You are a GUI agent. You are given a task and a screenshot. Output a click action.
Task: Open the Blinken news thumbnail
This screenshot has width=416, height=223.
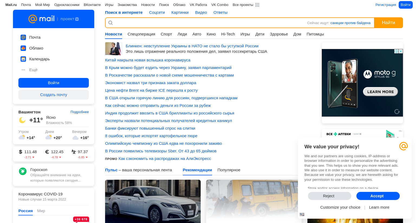point(114,49)
